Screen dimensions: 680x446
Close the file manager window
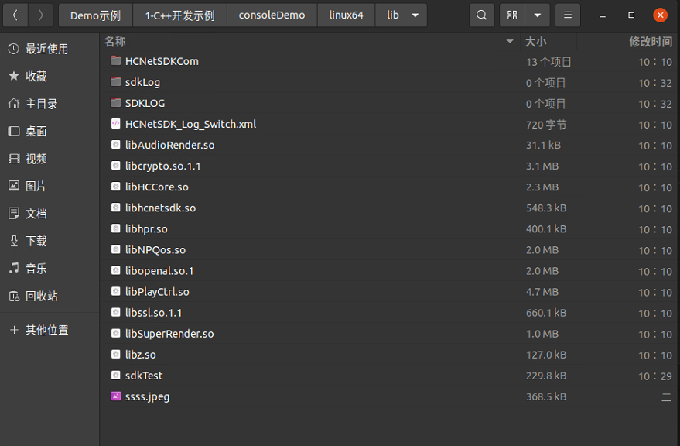660,15
